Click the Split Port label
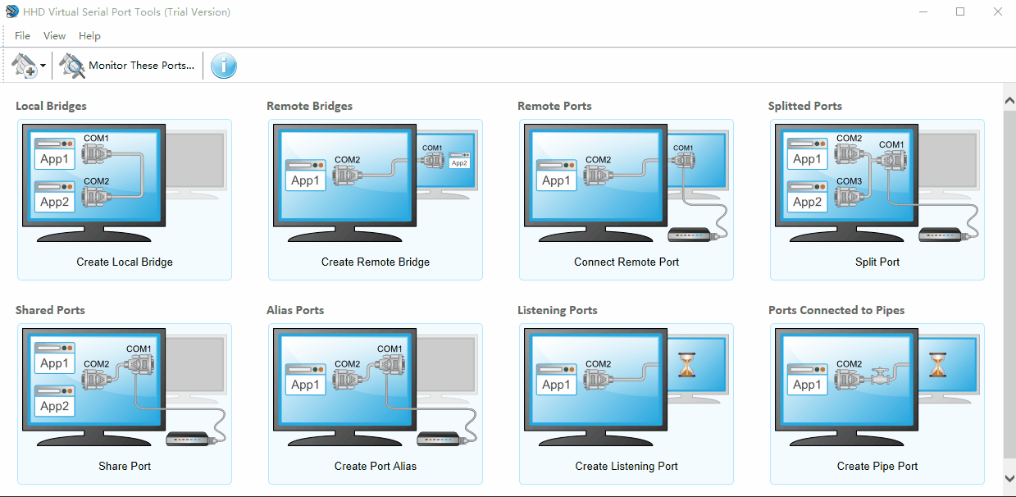 click(x=877, y=262)
